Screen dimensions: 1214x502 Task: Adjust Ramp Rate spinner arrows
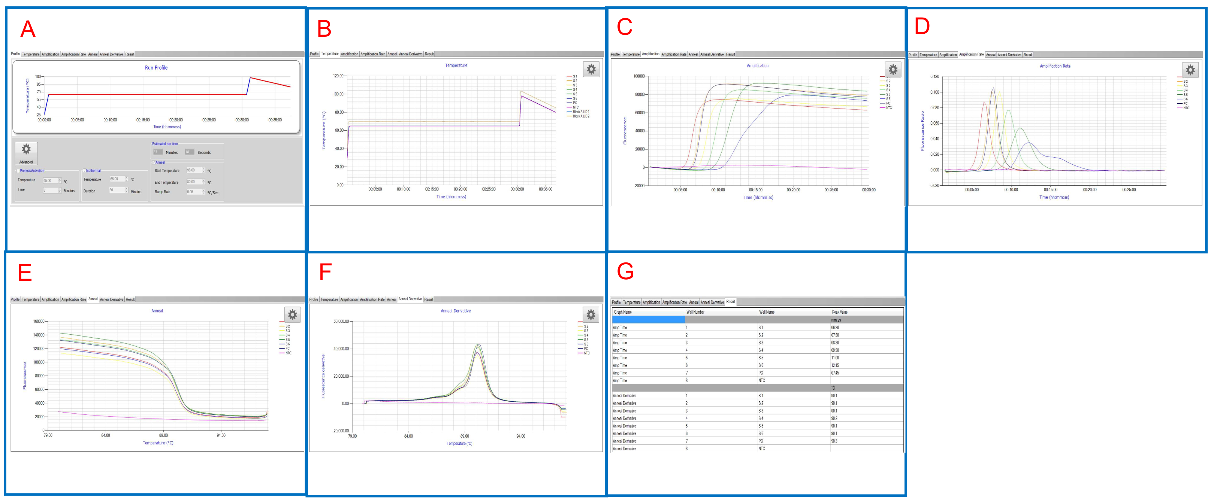click(203, 192)
